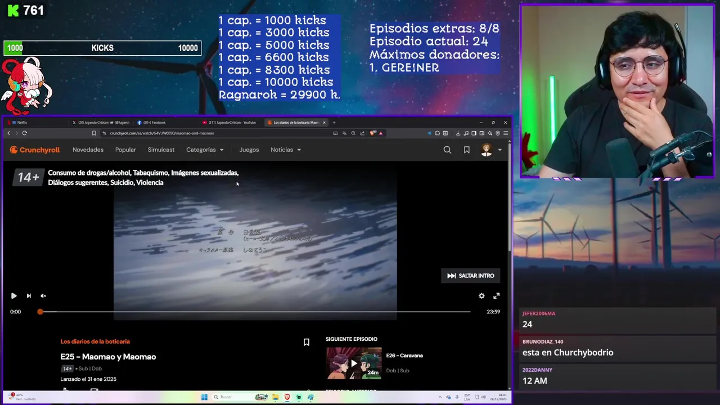Open Popular menu item

pyautogui.click(x=125, y=150)
